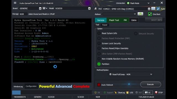
Task: Close the Hydra SpreadTrum Tool window
Action: pyautogui.click(x=162, y=3)
